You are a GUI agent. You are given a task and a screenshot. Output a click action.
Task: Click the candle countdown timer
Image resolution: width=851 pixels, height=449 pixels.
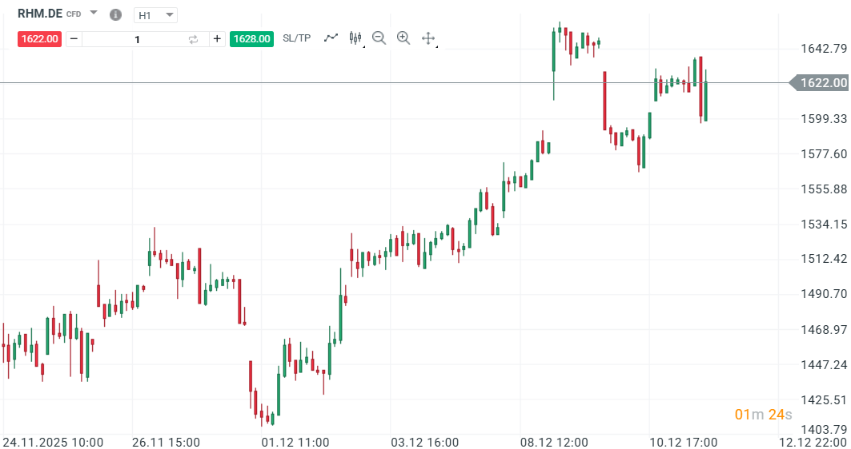click(763, 414)
